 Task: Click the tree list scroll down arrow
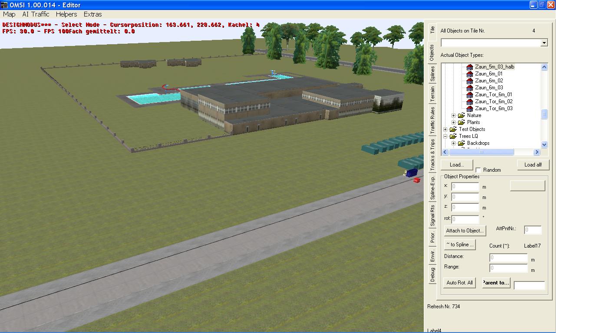544,145
